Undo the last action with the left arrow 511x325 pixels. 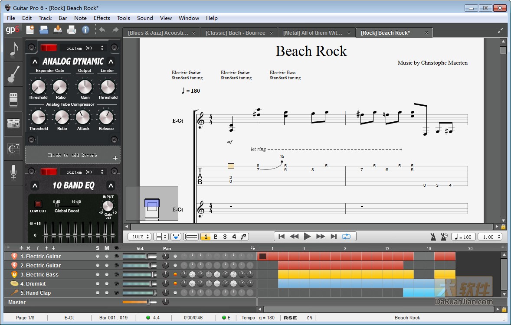(102, 30)
